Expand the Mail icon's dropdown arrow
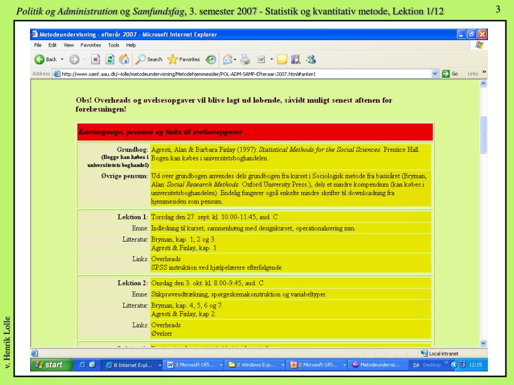 [x=235, y=59]
